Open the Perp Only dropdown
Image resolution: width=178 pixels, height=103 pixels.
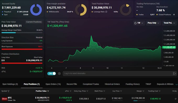[153, 23]
